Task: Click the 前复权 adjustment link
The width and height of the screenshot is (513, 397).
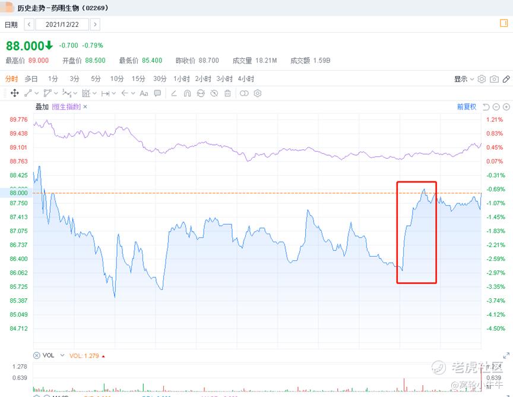Action: tap(467, 107)
